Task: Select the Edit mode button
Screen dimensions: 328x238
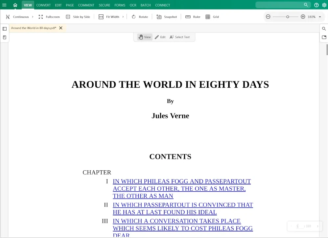Action: coord(160,37)
